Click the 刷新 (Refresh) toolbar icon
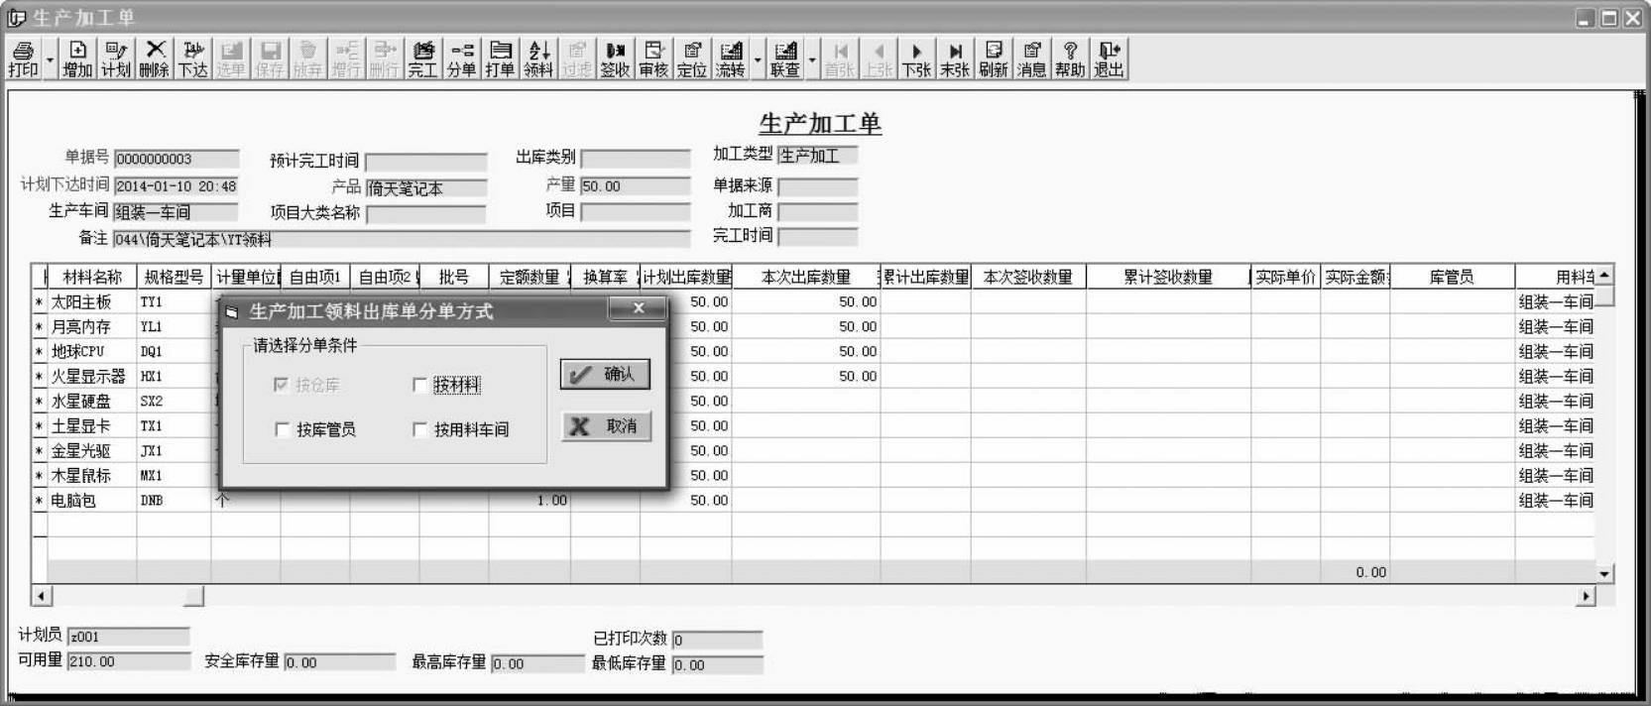The width and height of the screenshot is (1651, 706). (994, 59)
